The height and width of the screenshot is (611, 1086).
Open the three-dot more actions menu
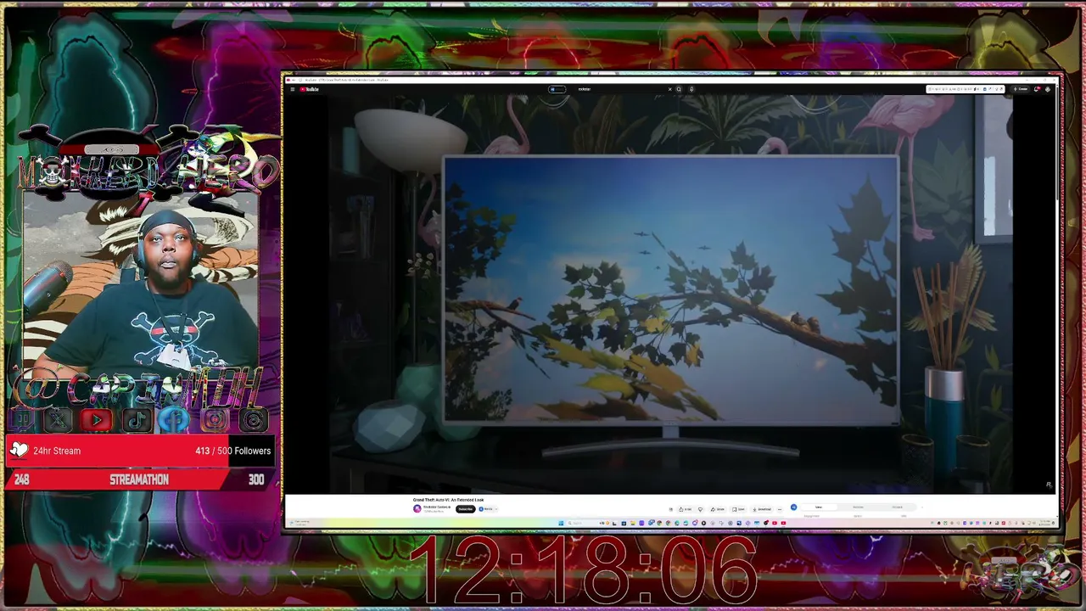pyautogui.click(x=780, y=509)
